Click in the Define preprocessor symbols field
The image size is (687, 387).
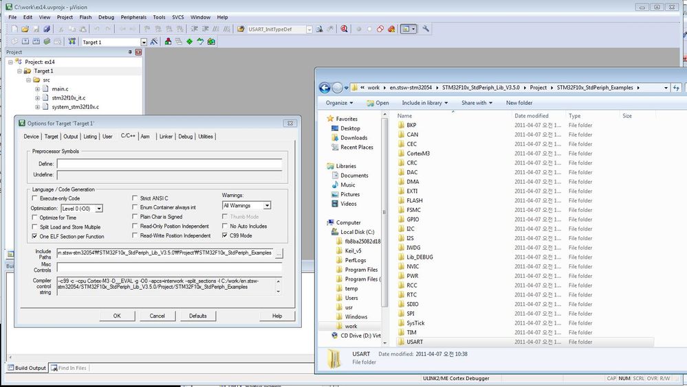[169, 164]
